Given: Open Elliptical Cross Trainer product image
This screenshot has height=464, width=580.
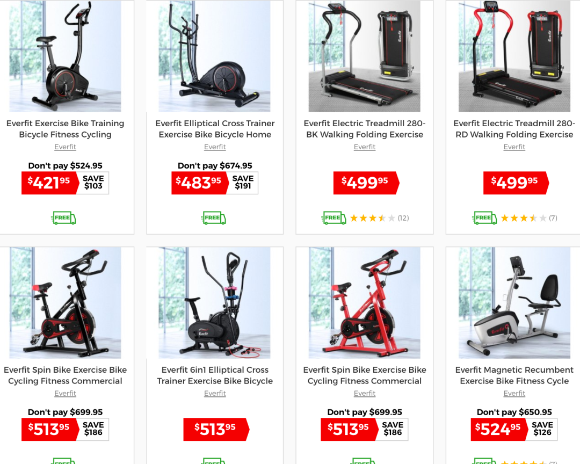Looking at the screenshot, I should 214,56.
